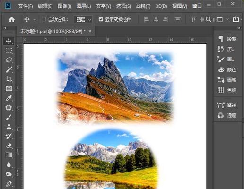Open the 通道 panel
Image resolution: width=244 pixels, height=189 pixels.
tap(227, 115)
